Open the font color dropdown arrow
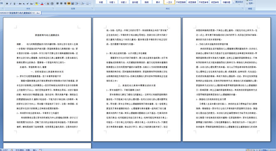This screenshot has width=276, height=151. (x=44, y=4)
